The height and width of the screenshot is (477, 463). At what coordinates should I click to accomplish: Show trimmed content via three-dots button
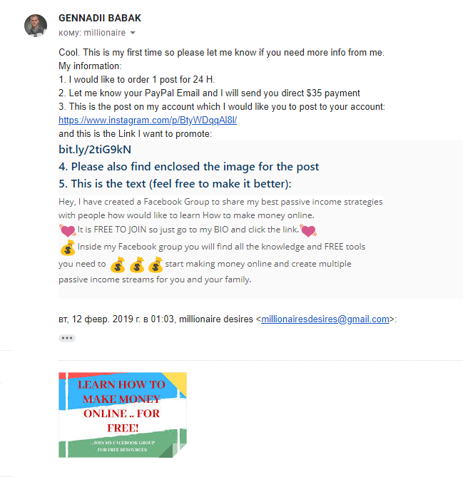coord(67,338)
